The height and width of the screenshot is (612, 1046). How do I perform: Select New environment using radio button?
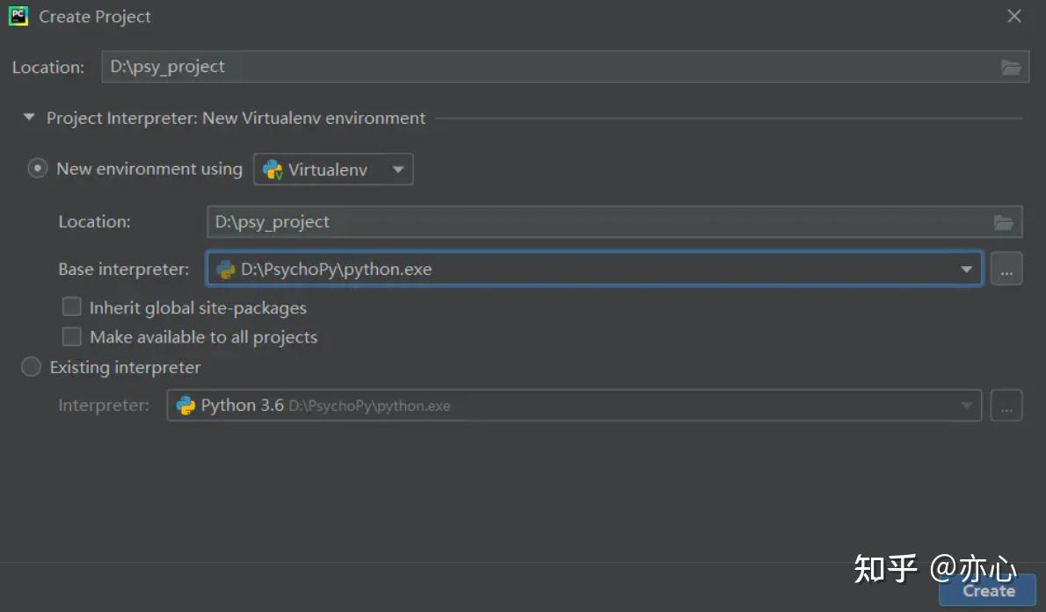pyautogui.click(x=37, y=169)
